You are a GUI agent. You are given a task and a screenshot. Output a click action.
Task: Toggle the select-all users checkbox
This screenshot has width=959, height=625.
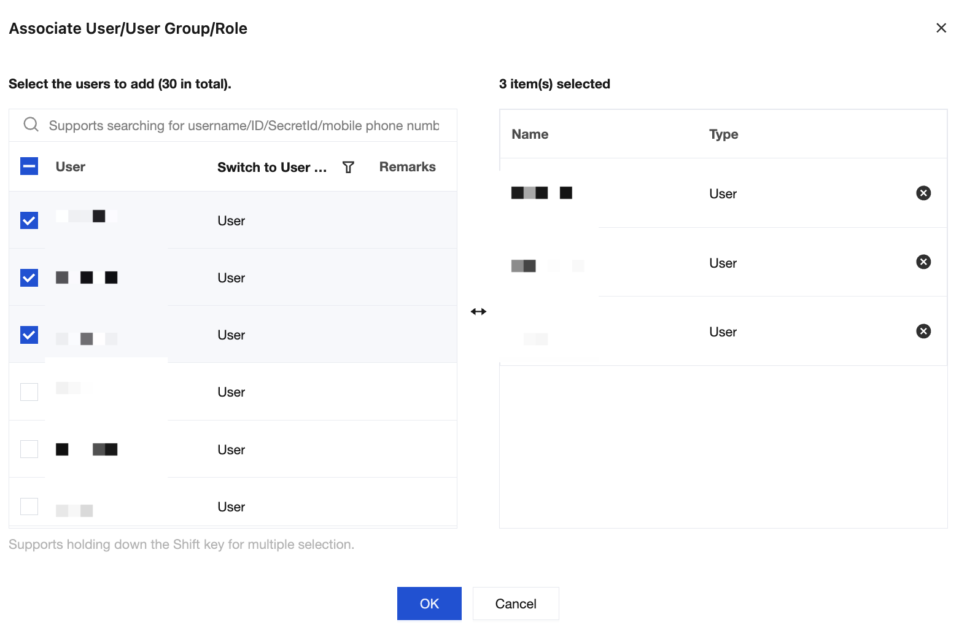point(29,166)
